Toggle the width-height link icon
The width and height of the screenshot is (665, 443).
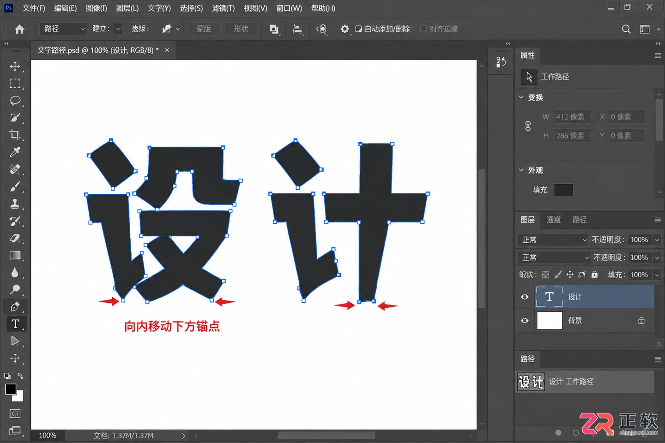click(x=528, y=126)
